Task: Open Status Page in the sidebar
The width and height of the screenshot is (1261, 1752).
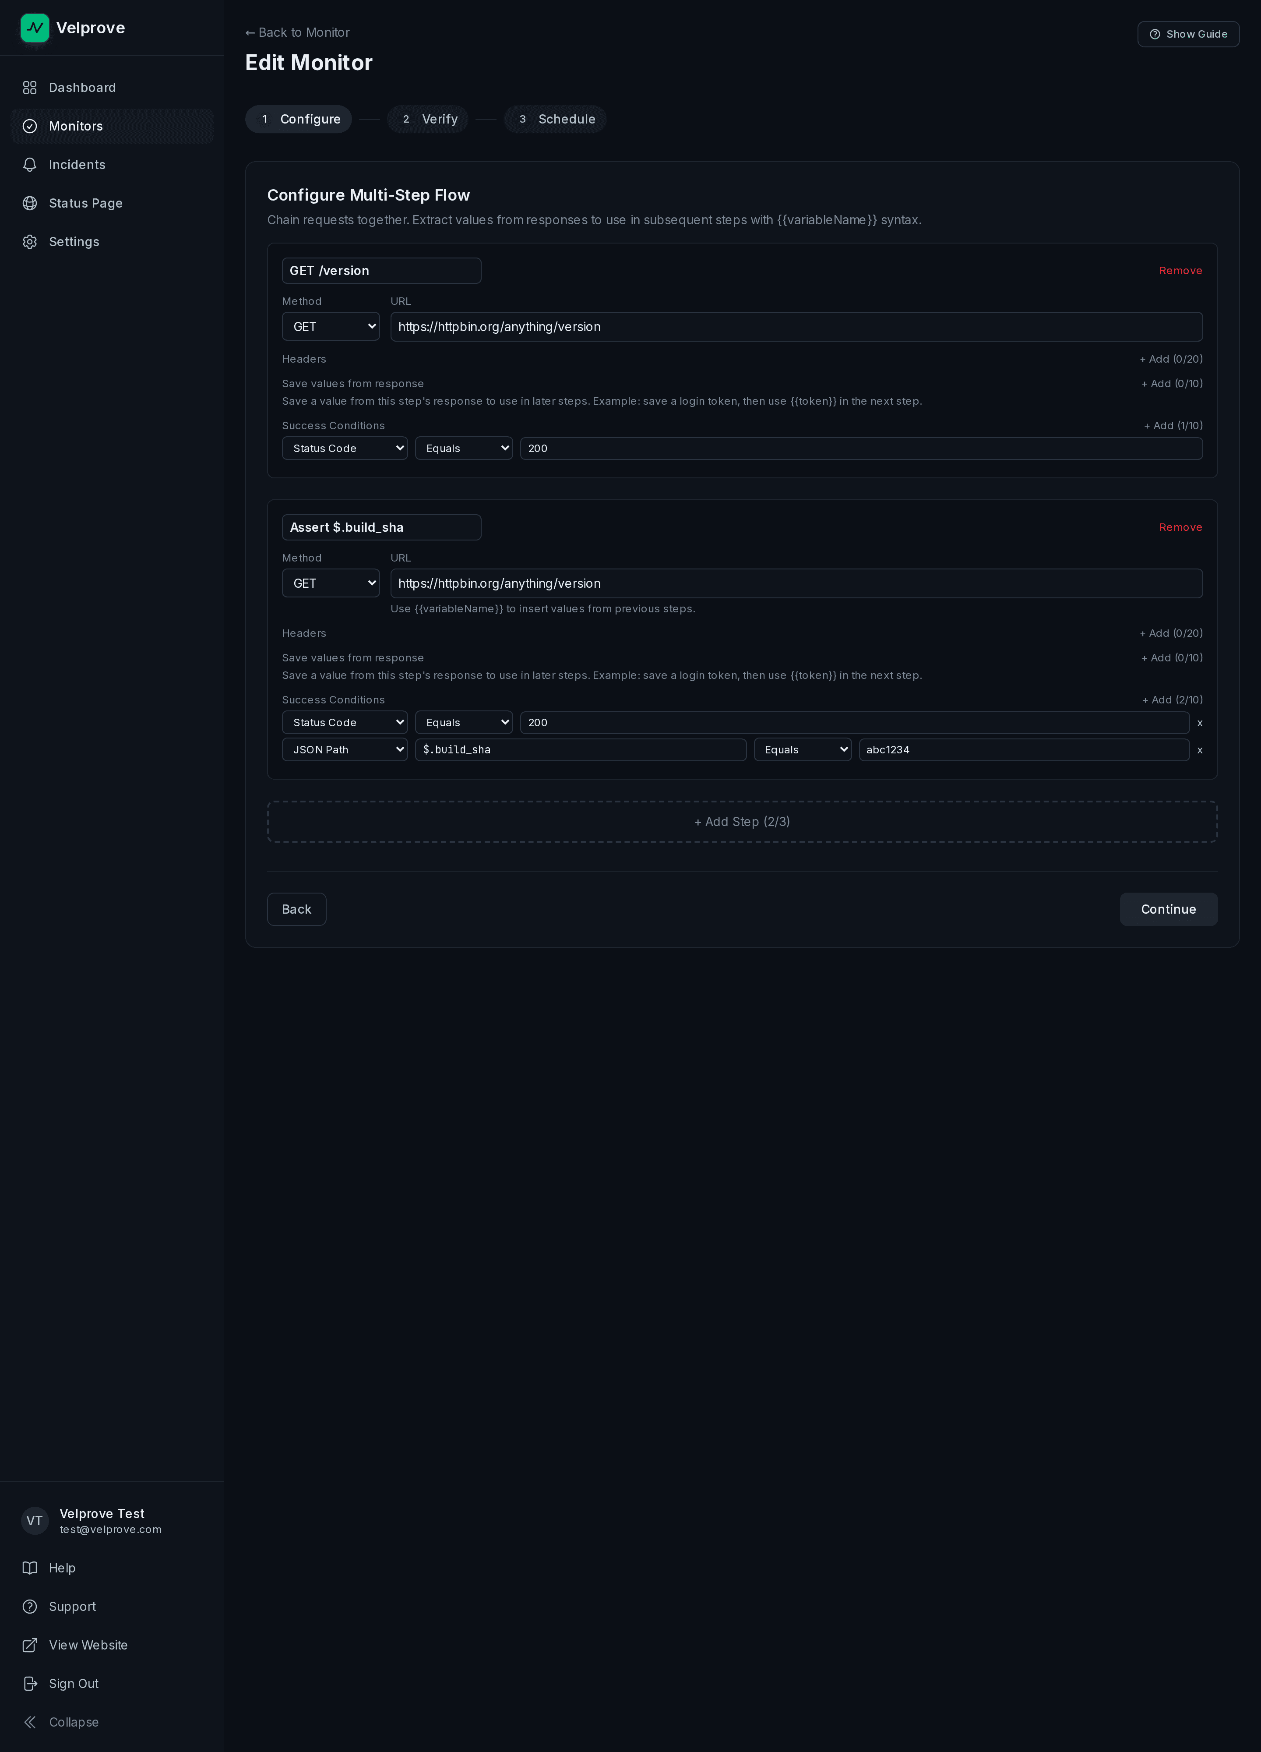Action: (112, 204)
